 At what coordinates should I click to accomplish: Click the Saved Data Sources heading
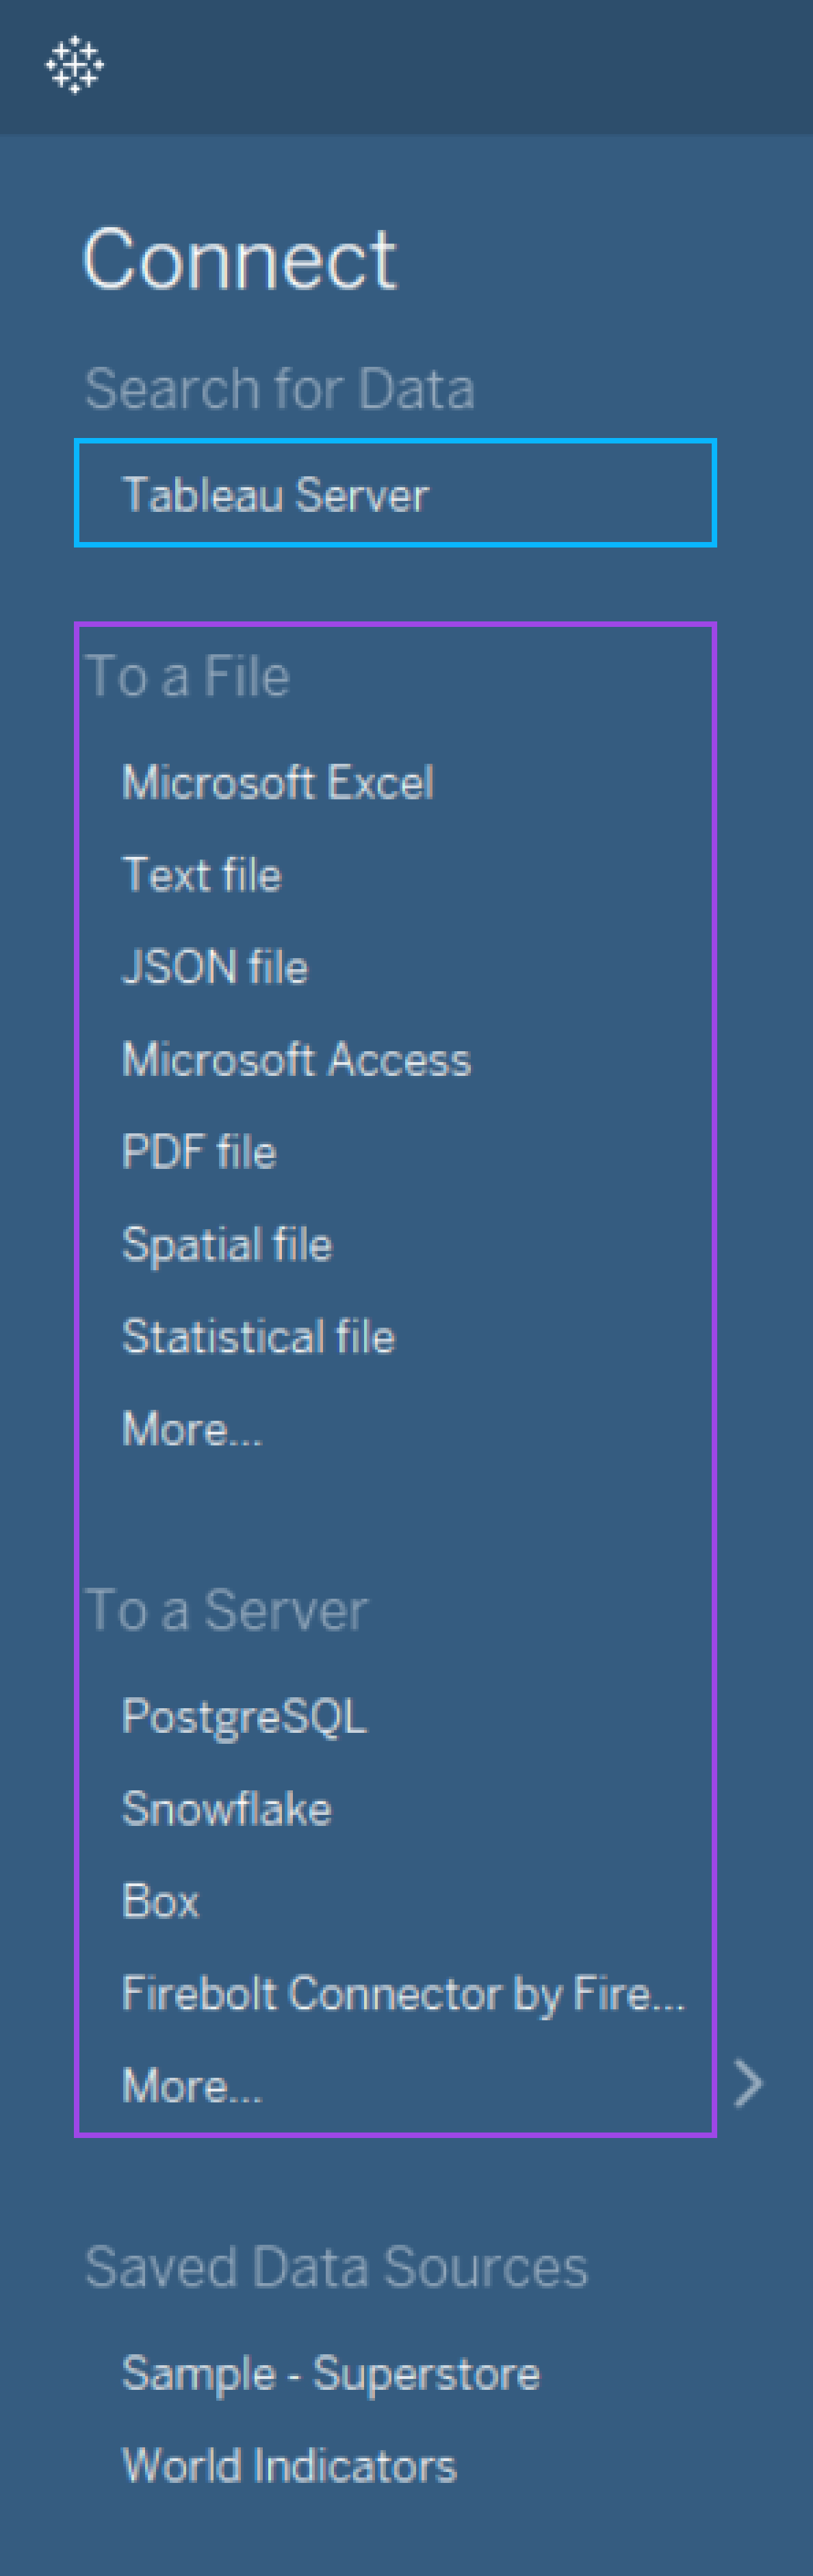click(336, 2266)
